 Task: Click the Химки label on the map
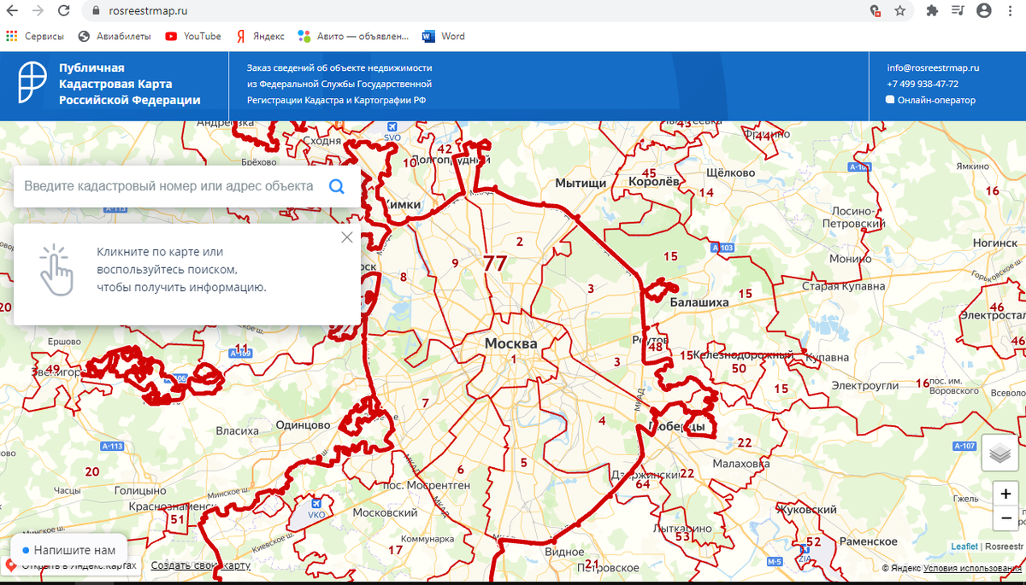click(403, 204)
